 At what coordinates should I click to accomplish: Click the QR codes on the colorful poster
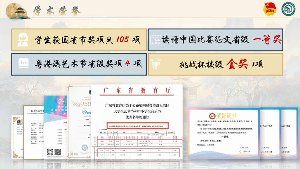tap(54, 152)
